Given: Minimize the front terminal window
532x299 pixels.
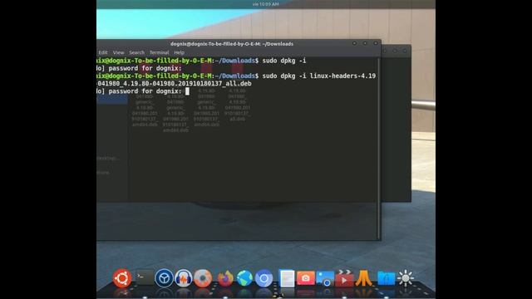Looking at the screenshot, I should click(x=355, y=43).
